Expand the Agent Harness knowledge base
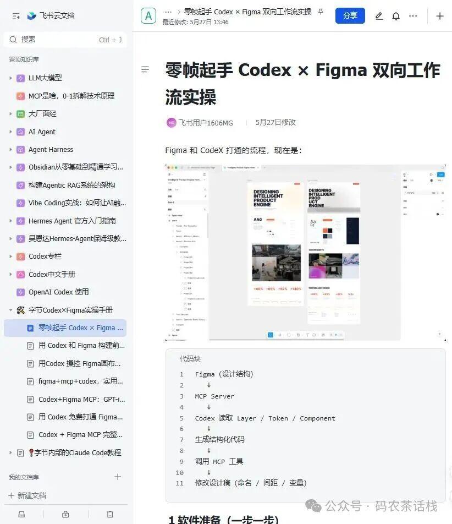Image resolution: width=452 pixels, height=524 pixels. point(10,149)
